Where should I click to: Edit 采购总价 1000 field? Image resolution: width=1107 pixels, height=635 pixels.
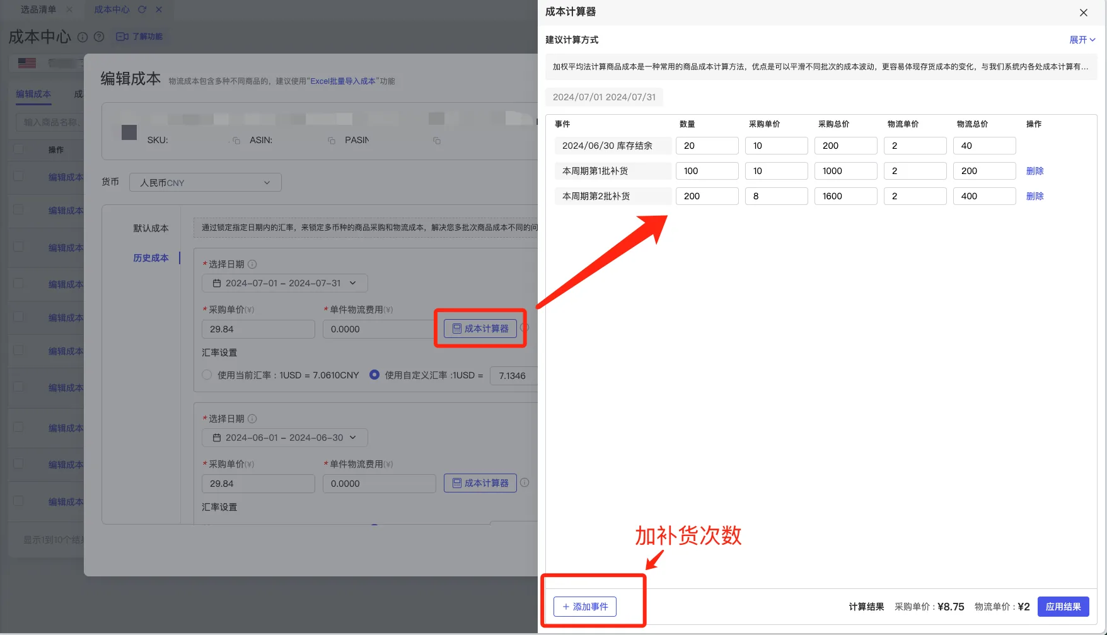point(845,171)
